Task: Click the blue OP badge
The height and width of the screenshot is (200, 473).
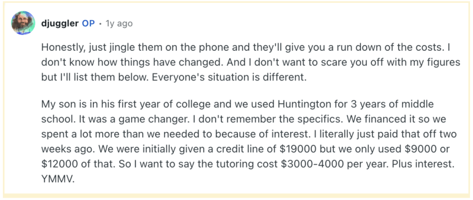Action: (88, 23)
